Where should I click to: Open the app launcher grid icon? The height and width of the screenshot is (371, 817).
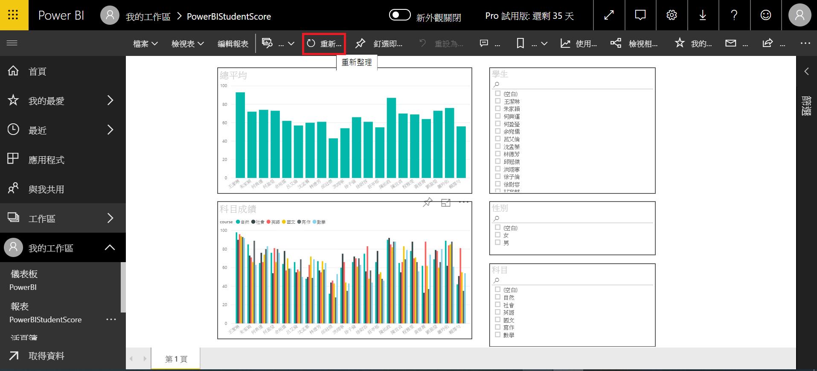click(x=14, y=15)
